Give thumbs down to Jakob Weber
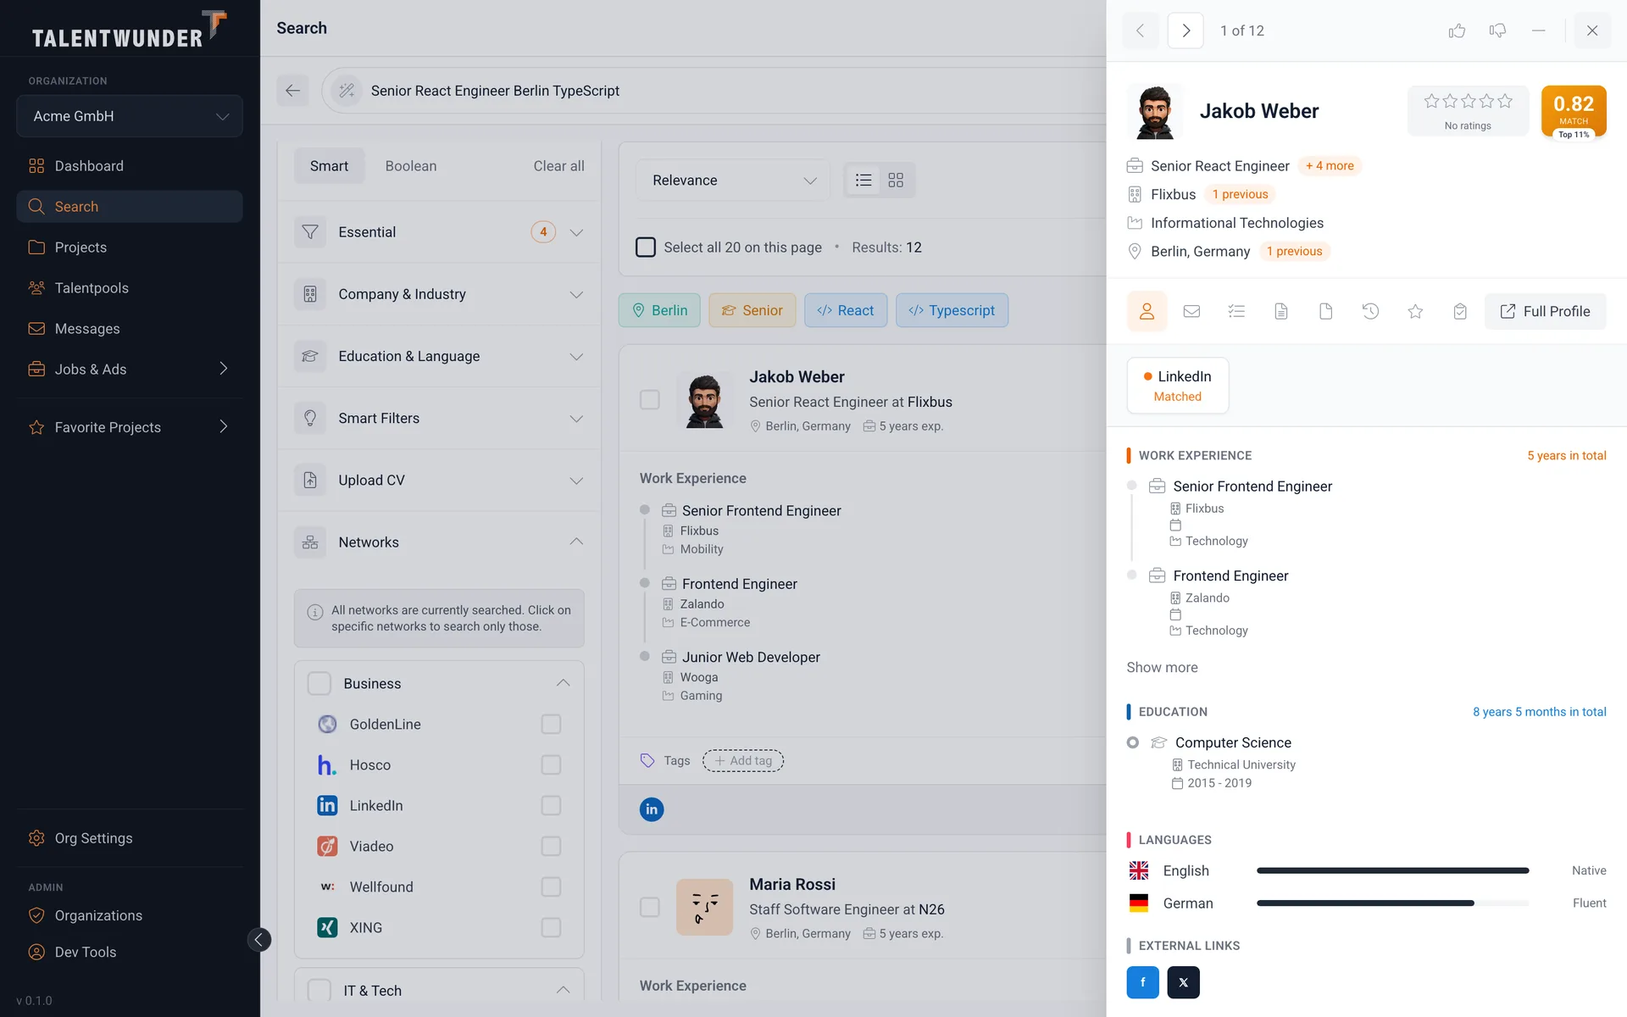Viewport: 1627px width, 1017px height. coord(1497,31)
